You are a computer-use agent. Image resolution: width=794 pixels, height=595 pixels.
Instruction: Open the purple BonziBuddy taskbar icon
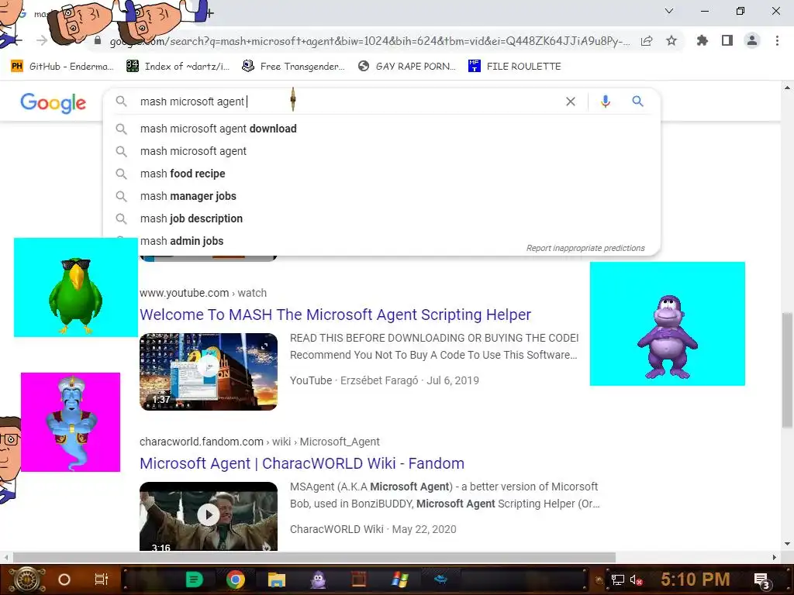(x=318, y=580)
